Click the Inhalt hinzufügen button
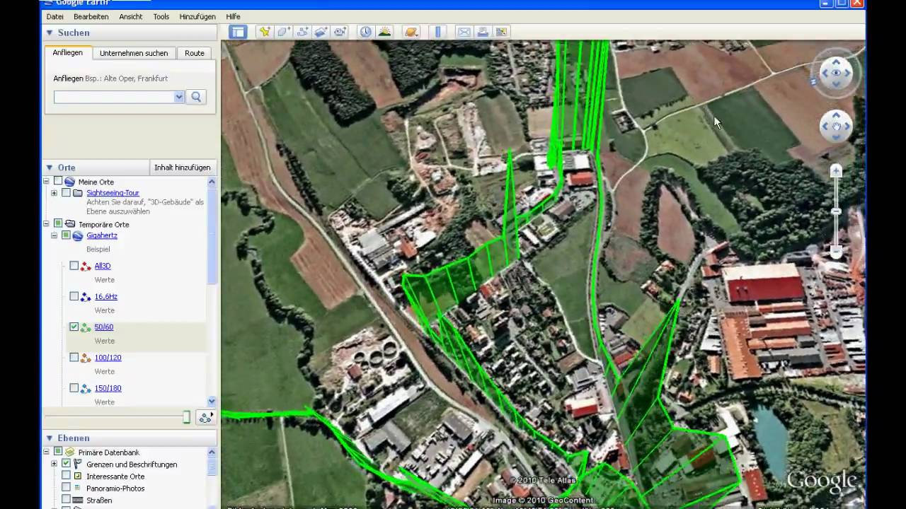906x509 pixels. (183, 168)
